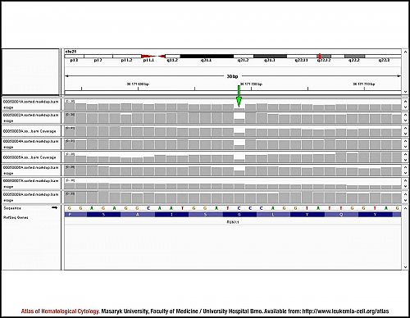Click data range label on 00050003A track

(70, 128)
